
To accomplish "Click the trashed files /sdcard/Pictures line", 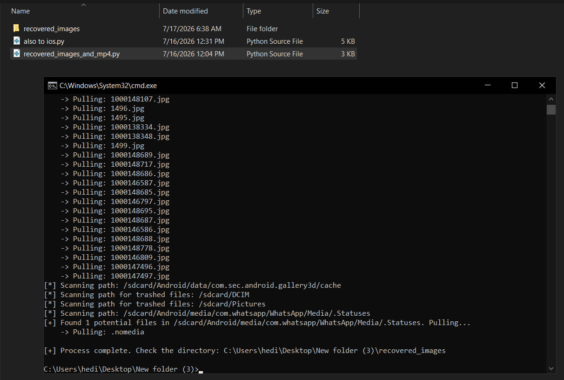I will pyautogui.click(x=155, y=304).
